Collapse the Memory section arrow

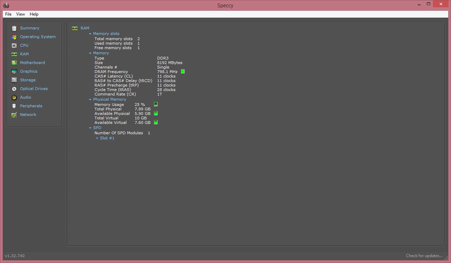click(90, 53)
